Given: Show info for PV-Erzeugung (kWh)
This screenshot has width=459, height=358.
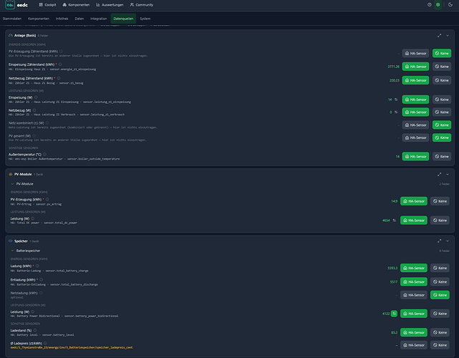Looking at the screenshot, I should [x=47, y=199].
